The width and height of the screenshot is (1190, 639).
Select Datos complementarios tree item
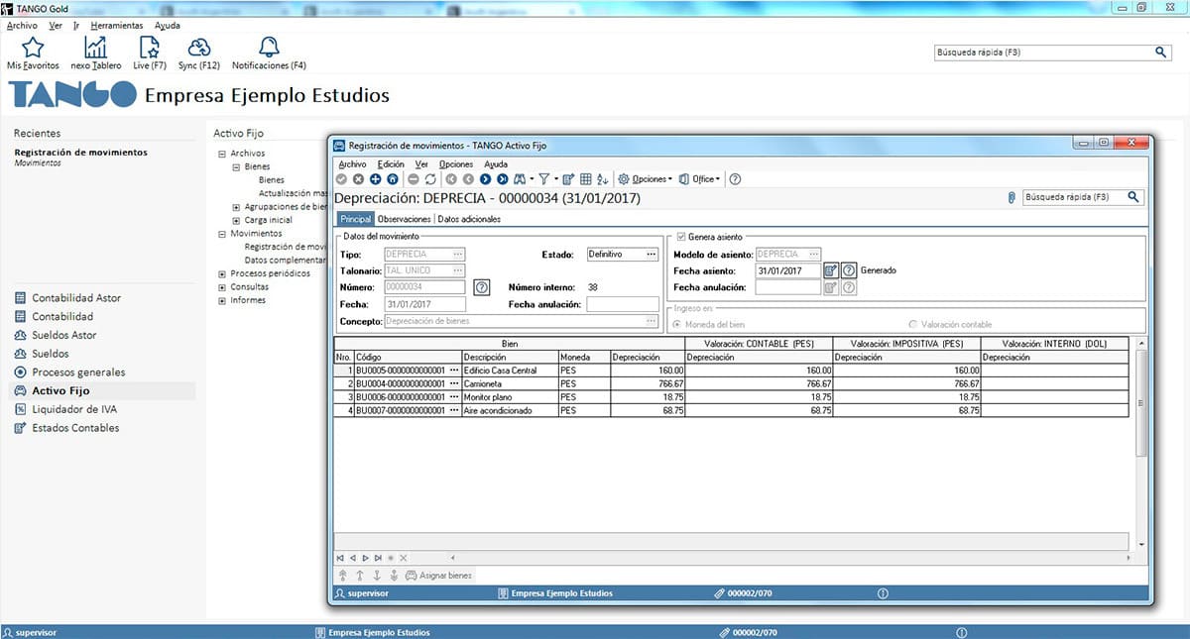tap(286, 260)
